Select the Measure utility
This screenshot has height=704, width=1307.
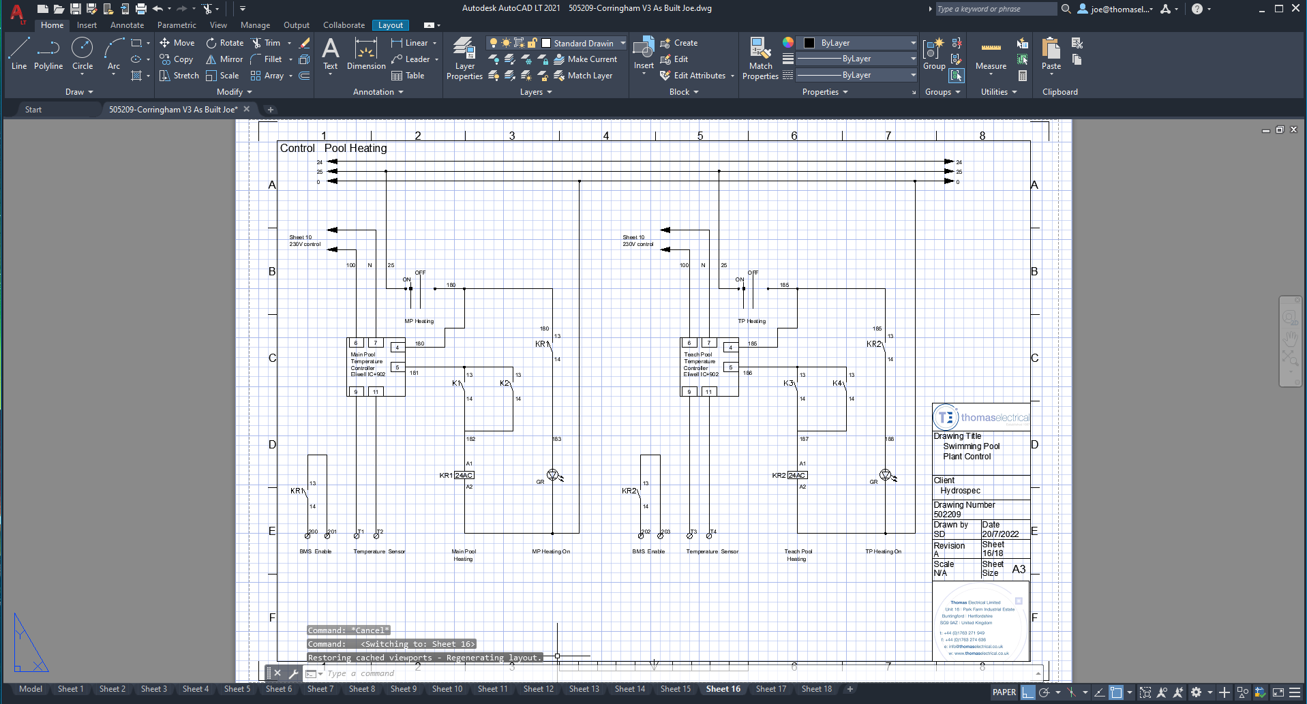click(x=991, y=54)
